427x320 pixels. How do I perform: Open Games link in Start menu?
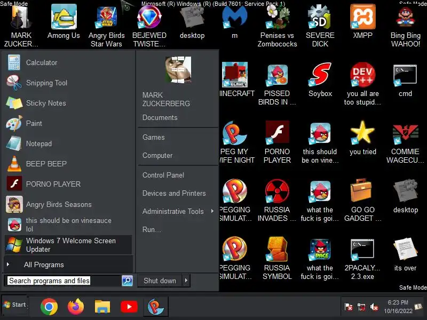pyautogui.click(x=154, y=137)
